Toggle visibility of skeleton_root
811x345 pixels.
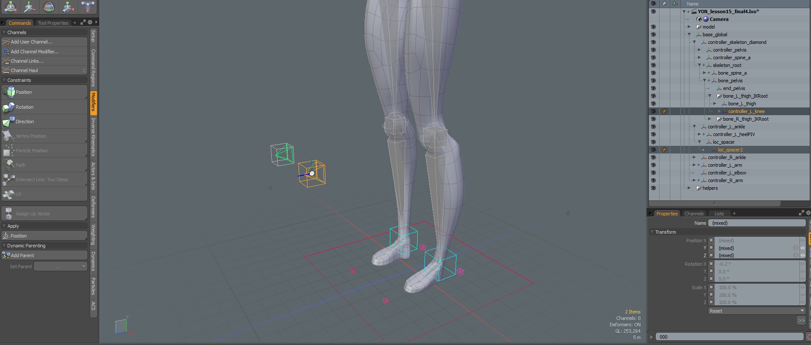click(x=653, y=65)
